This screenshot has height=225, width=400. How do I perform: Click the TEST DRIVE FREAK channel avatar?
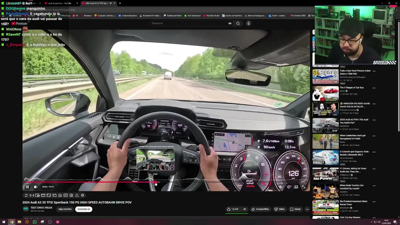26,209
